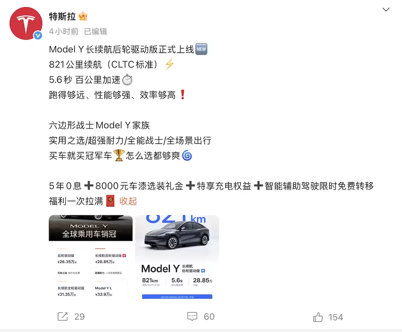Open the comments icon showing 60
This screenshot has width=402, height=332.
pyautogui.click(x=192, y=317)
